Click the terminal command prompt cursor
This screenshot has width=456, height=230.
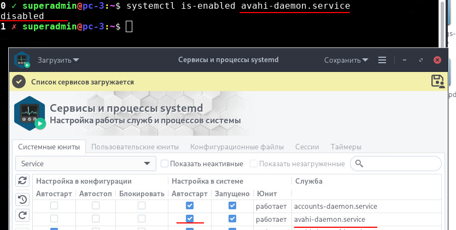click(x=129, y=27)
